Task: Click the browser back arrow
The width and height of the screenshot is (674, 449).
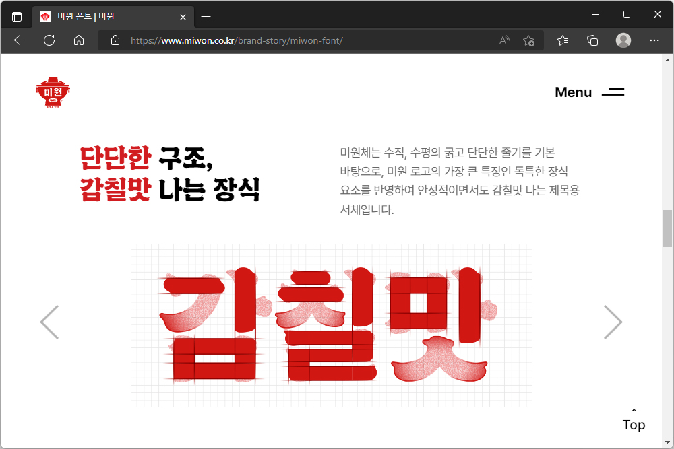Action: click(20, 40)
